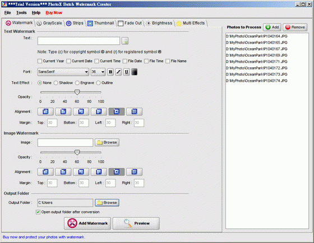Image resolution: width=314 pixels, height=243 pixels.
Task: Browse for a watermark image
Action: pyautogui.click(x=107, y=142)
